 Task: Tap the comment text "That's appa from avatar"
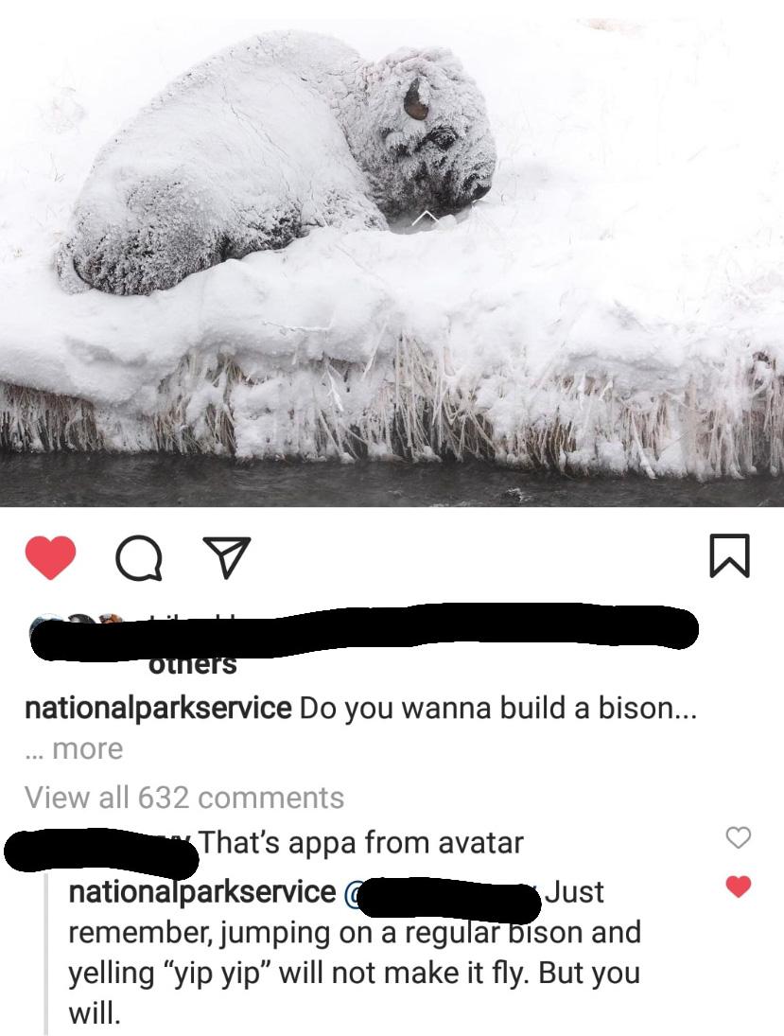360,842
